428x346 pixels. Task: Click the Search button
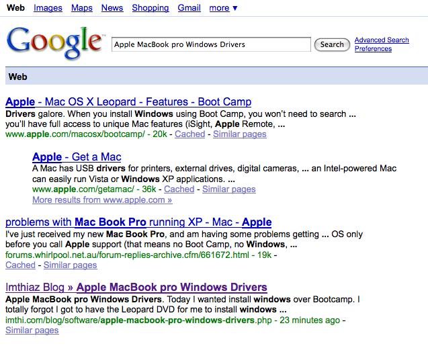point(332,44)
